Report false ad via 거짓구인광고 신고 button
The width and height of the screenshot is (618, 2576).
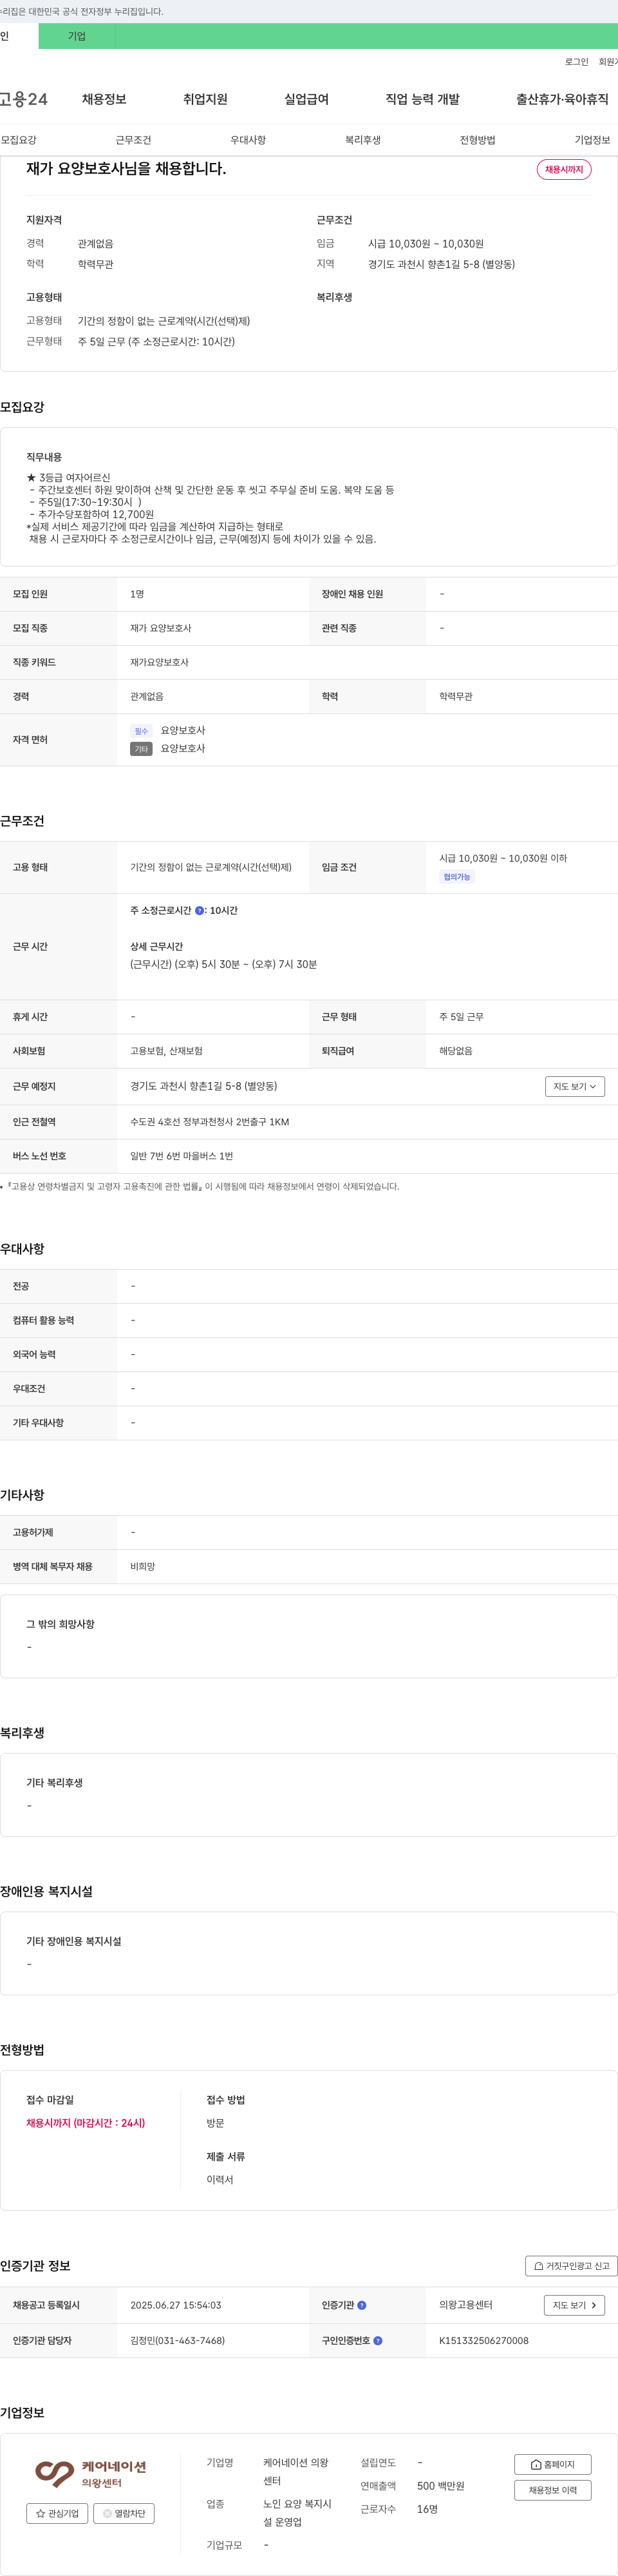571,2266
